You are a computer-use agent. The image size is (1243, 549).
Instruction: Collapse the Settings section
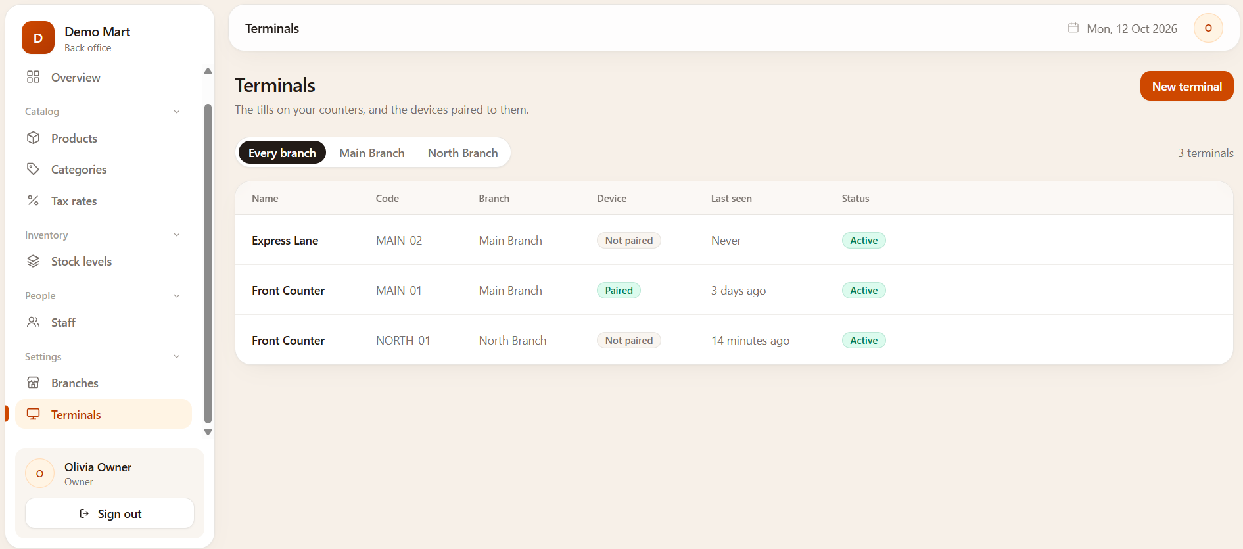point(176,356)
